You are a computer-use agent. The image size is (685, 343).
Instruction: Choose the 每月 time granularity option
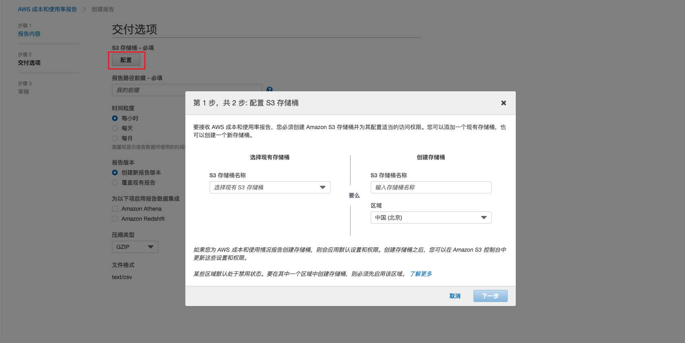point(115,138)
